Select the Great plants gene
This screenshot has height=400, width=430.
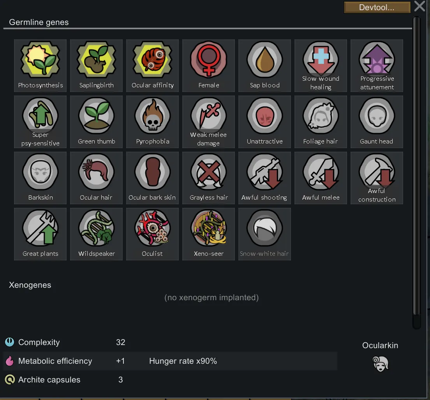(x=41, y=234)
